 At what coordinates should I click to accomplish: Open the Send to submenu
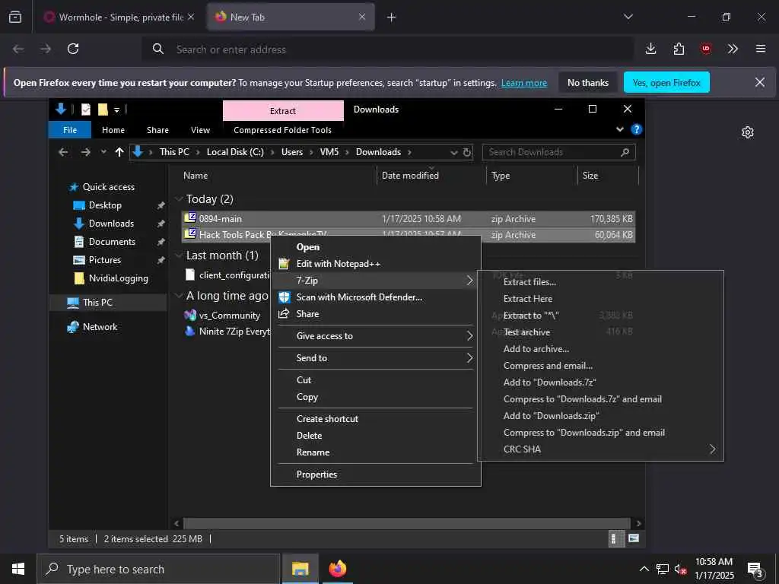(x=376, y=358)
